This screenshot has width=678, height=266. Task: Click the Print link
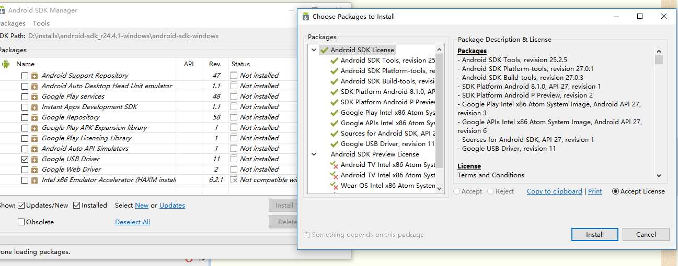click(x=595, y=191)
